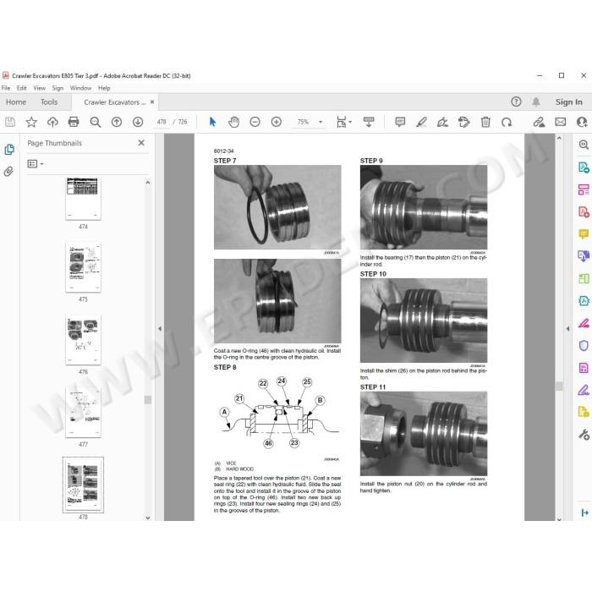Viewport: 592px width, 592px height.
Task: Open the File menu
Action: point(6,88)
